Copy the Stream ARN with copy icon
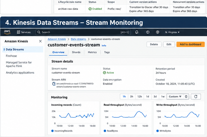Image resolution: width=207 pixels, height=137 pixels. (x=54, y=84)
